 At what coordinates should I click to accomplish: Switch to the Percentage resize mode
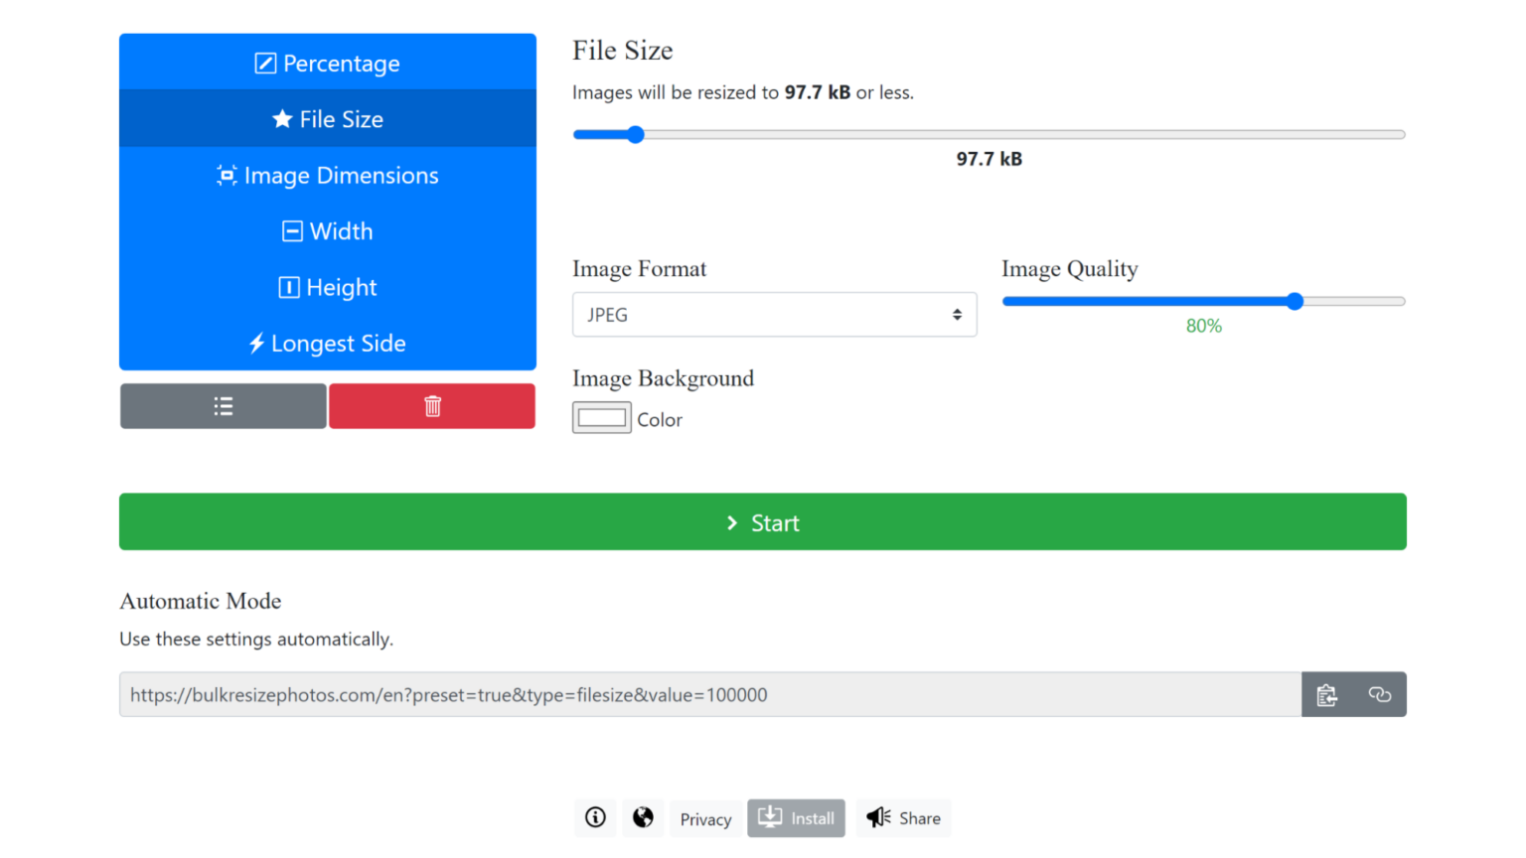click(x=327, y=62)
